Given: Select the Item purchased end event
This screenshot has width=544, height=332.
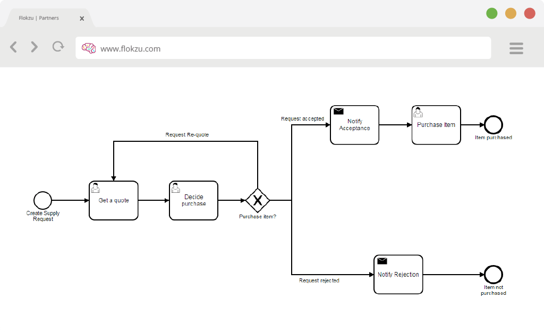Looking at the screenshot, I should [x=494, y=125].
